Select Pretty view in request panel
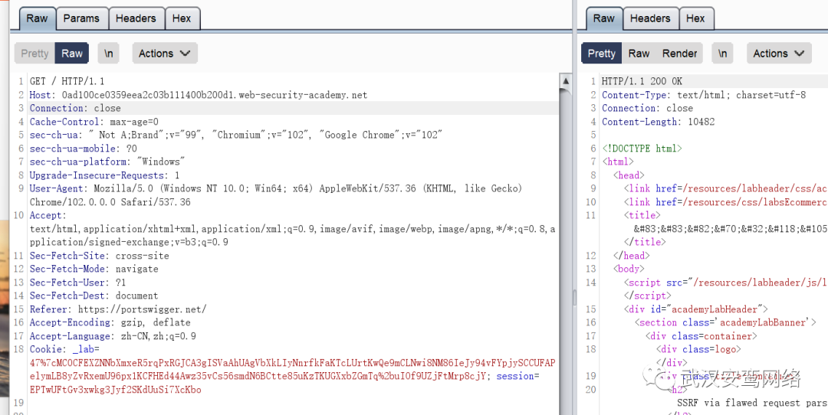The height and width of the screenshot is (415, 828). pyautogui.click(x=34, y=54)
